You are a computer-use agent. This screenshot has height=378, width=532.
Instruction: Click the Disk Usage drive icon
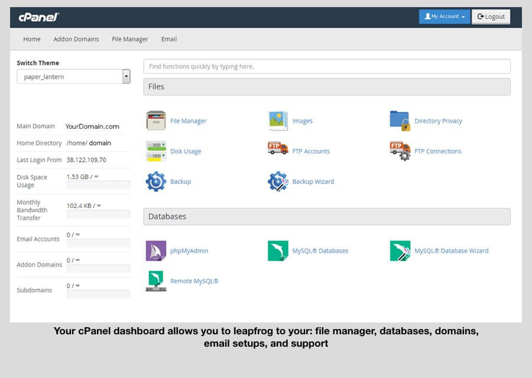[156, 151]
